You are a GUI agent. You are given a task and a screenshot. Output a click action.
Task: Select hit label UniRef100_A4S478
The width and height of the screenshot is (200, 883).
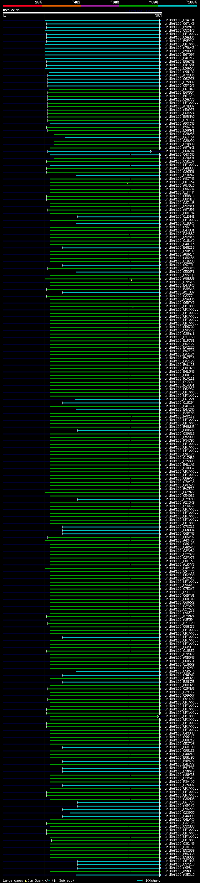tap(179, 541)
